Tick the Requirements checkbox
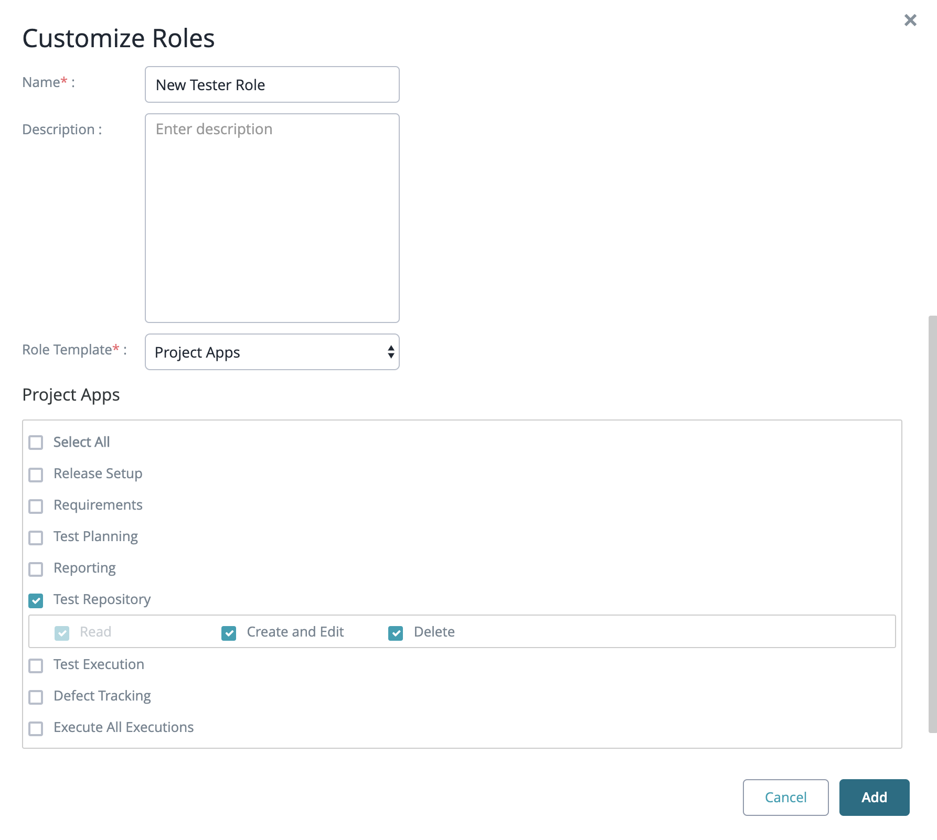Image resolution: width=937 pixels, height=840 pixels. pos(36,506)
